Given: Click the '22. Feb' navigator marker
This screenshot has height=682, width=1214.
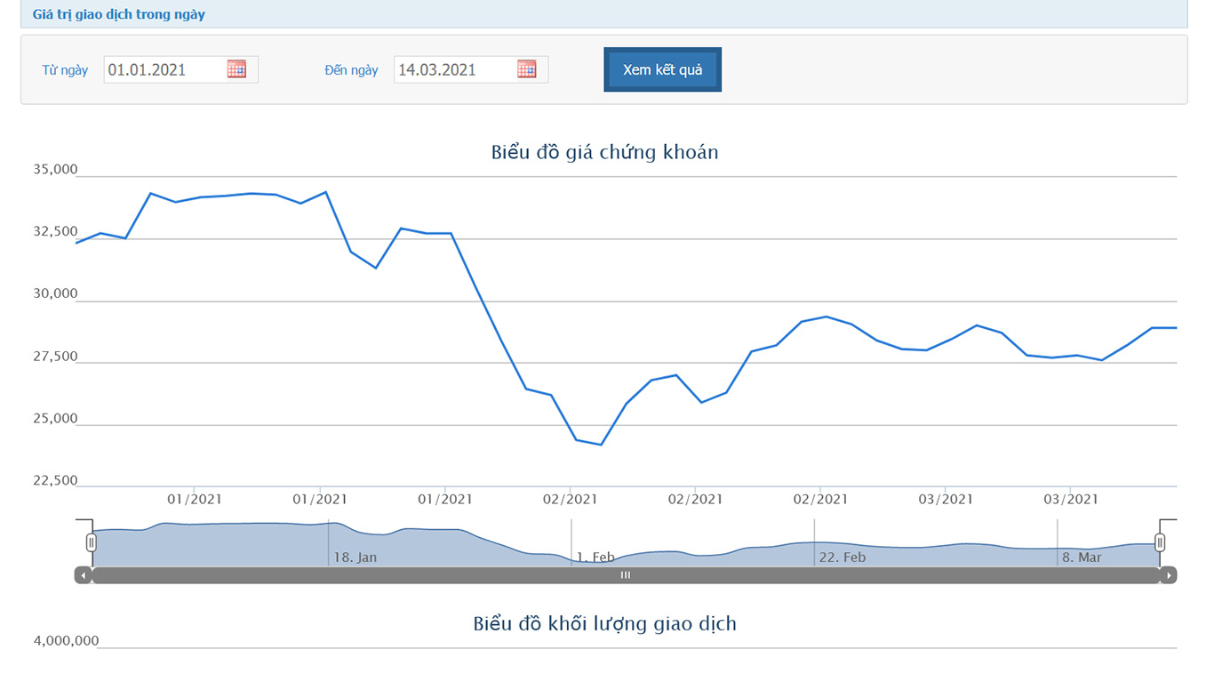Looking at the screenshot, I should pos(842,558).
